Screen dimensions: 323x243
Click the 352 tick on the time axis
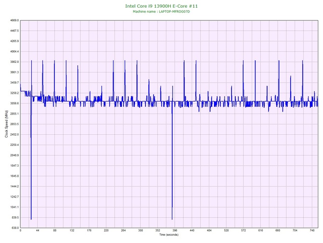tap(158, 230)
